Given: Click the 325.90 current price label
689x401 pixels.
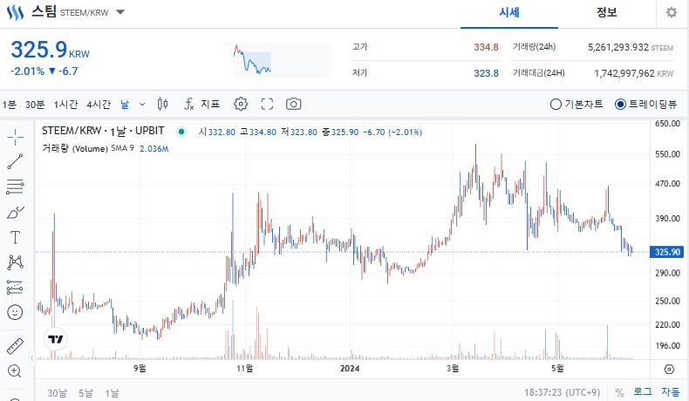Looking at the screenshot, I should [667, 252].
